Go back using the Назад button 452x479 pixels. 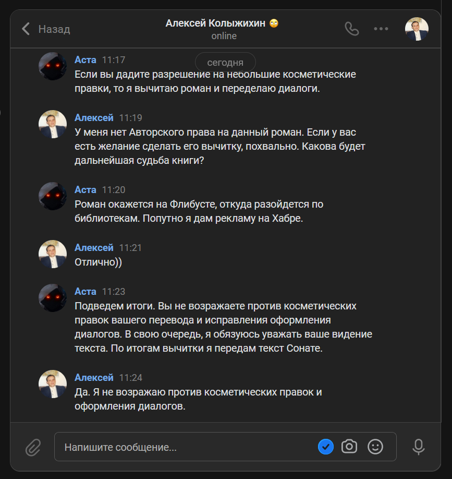point(46,29)
